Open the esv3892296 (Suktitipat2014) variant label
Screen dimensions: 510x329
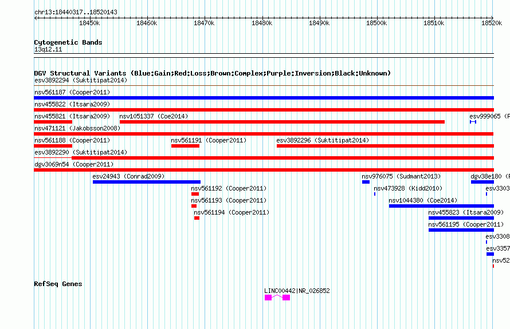(323, 140)
